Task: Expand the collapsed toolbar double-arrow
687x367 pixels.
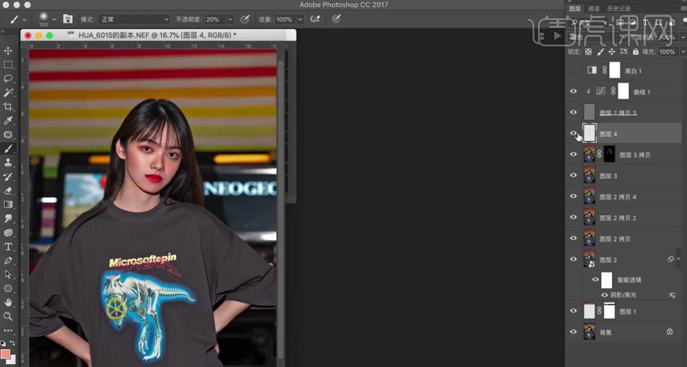Action: click(x=3, y=31)
